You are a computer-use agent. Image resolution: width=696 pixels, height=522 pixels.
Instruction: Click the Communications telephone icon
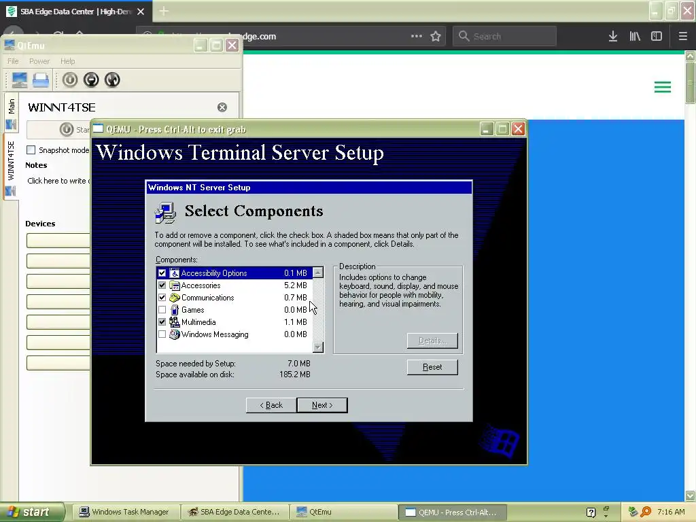pos(175,298)
